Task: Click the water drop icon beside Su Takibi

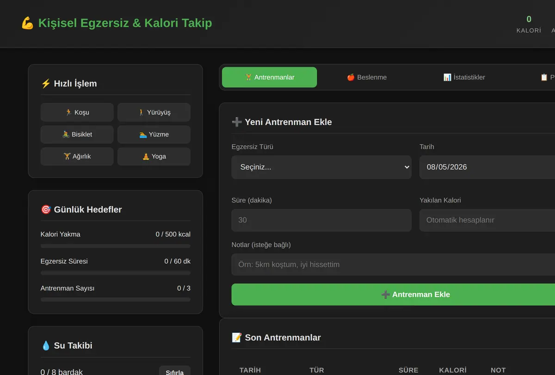Action: tap(46, 345)
